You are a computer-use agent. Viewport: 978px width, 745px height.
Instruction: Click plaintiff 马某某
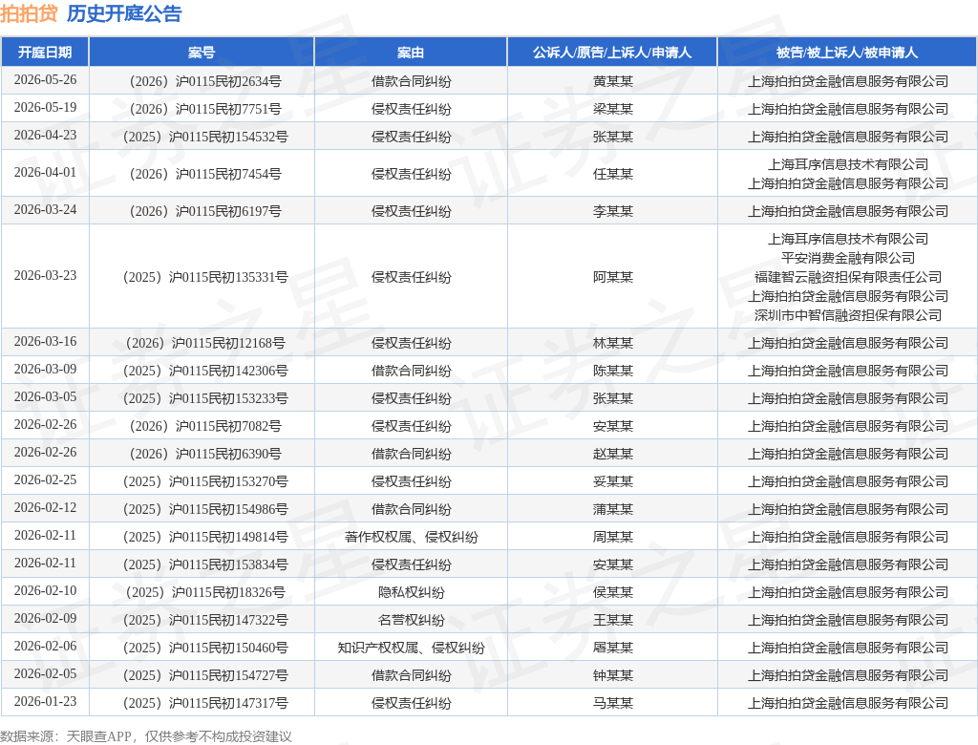tap(612, 703)
